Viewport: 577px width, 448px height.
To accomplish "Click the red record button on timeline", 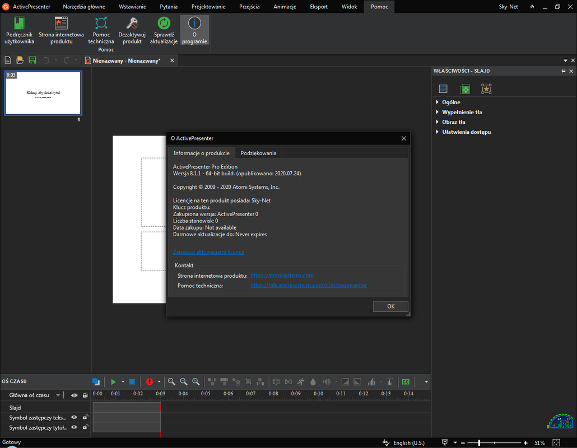I will [x=150, y=382].
